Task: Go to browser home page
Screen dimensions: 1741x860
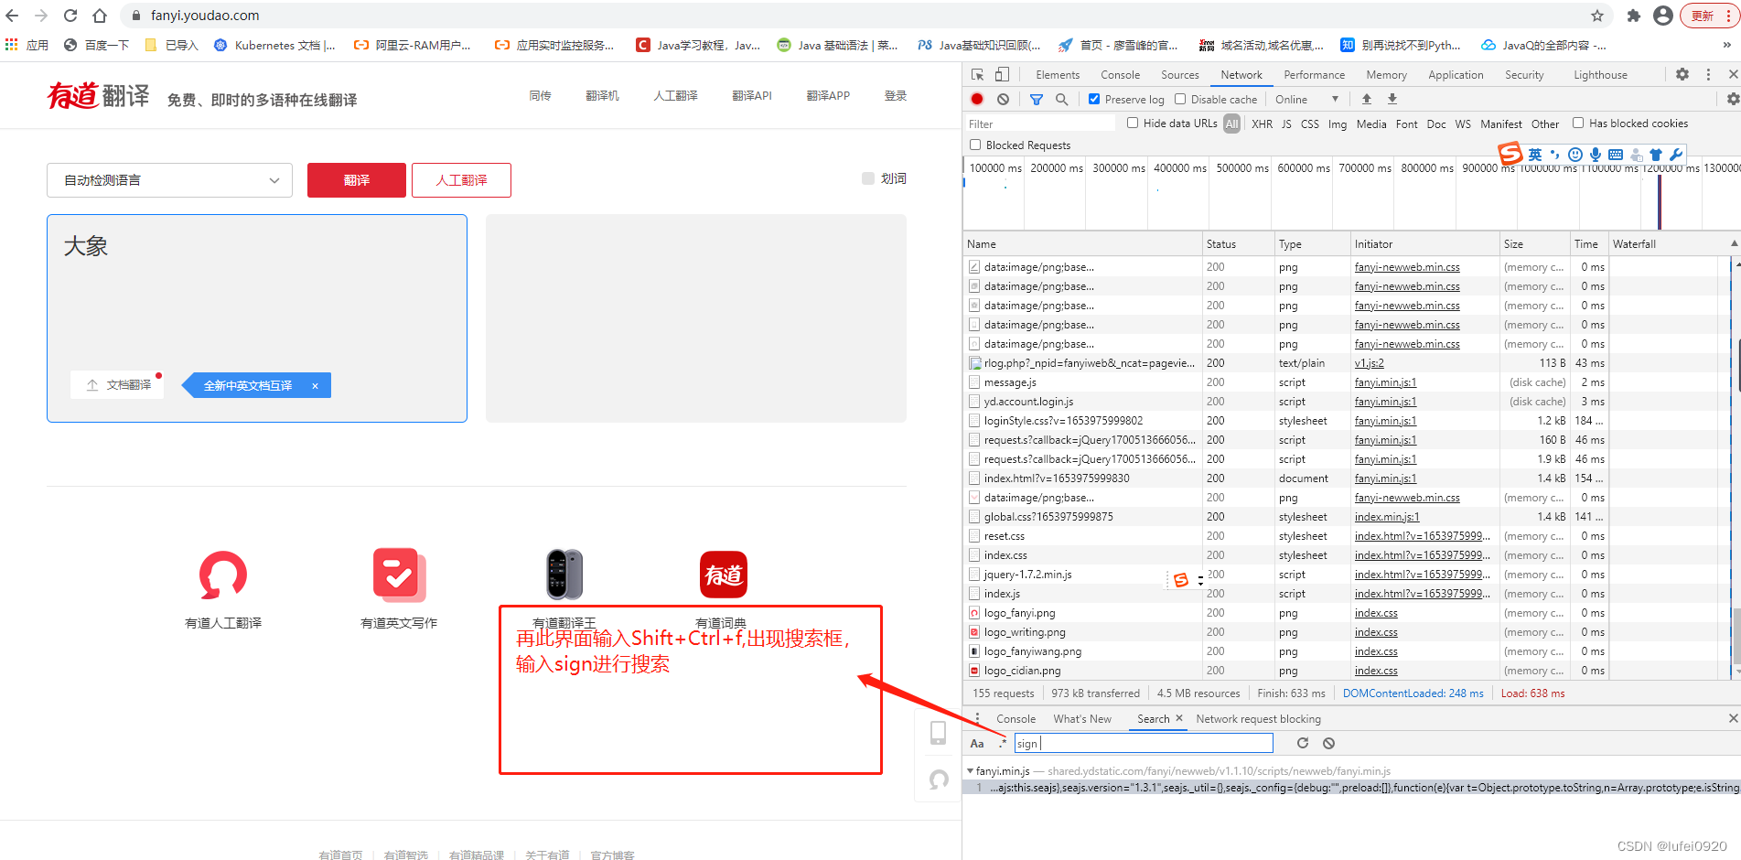Action: pos(100,16)
